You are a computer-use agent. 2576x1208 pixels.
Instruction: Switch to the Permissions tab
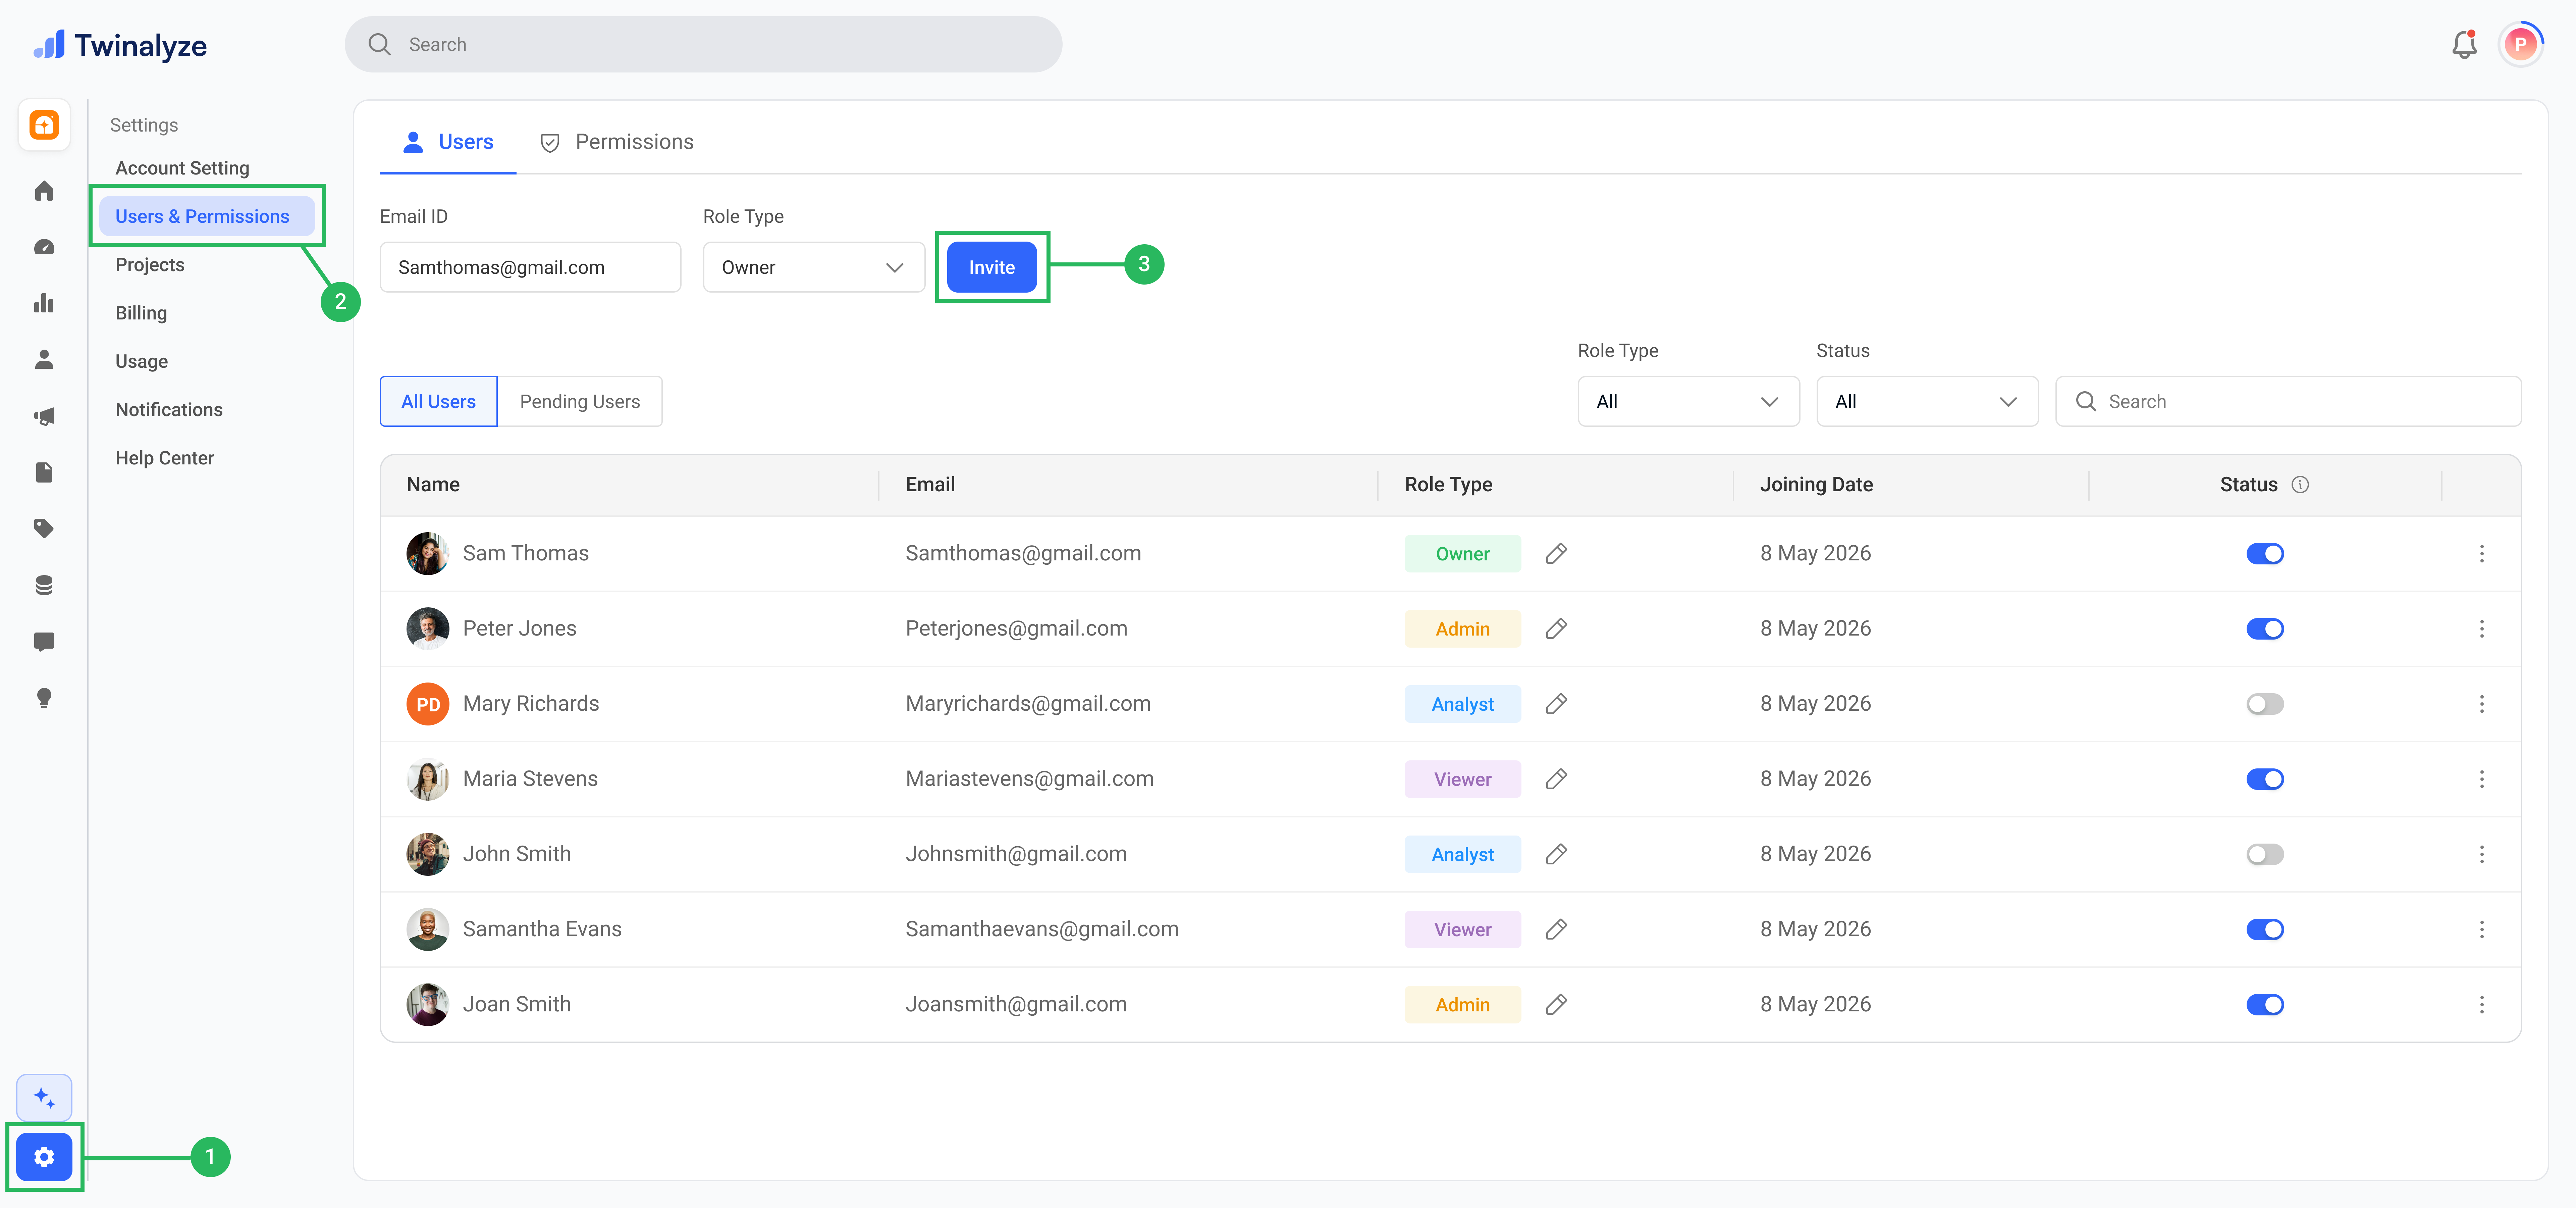pyautogui.click(x=617, y=142)
